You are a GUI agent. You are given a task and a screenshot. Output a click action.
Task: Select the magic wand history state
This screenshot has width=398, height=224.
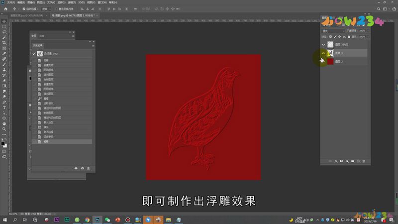pyautogui.click(x=62, y=99)
